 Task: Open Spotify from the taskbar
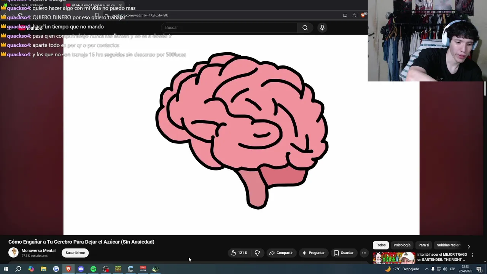tap(93, 269)
